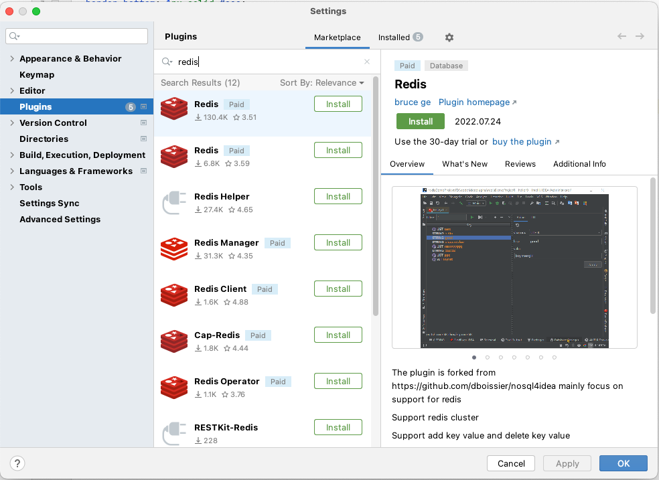Click project-level icon beside Languages & Frameworks

(144, 171)
